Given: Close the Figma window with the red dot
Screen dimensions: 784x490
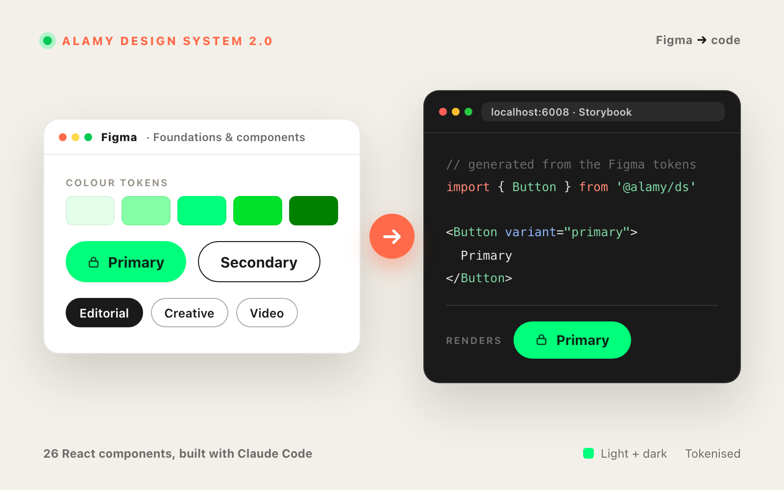Looking at the screenshot, I should pyautogui.click(x=63, y=137).
